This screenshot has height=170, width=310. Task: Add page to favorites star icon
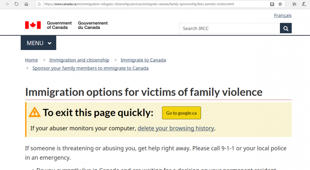click(x=280, y=4)
